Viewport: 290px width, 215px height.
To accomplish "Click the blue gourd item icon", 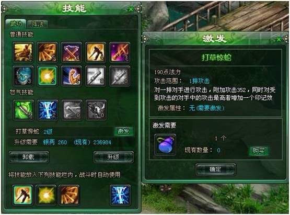I will pos(165,144).
